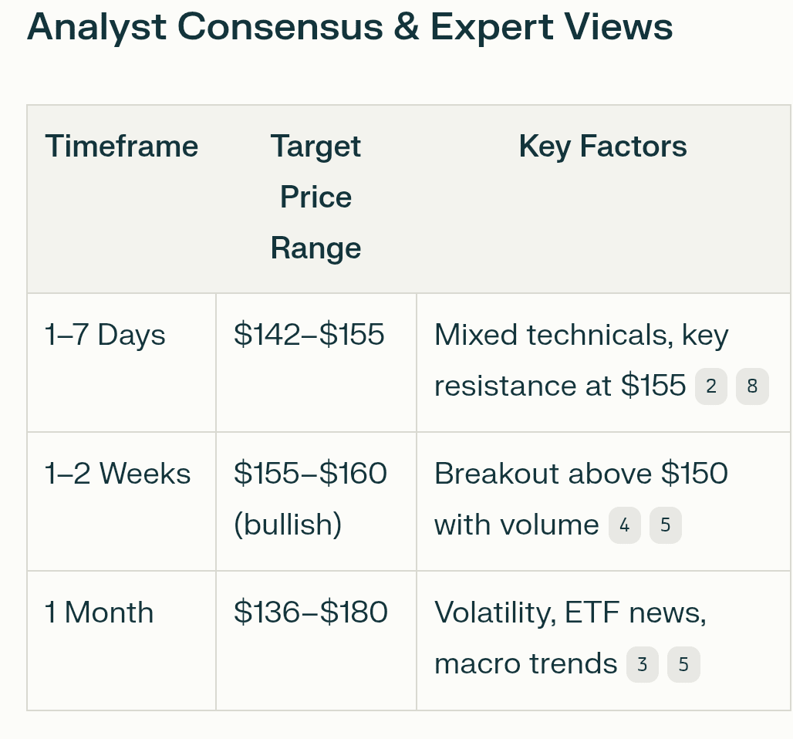Viewport: 793px width, 739px height.
Task: Click citation 5 in the 1–2 Weeks row
Action: tap(665, 525)
